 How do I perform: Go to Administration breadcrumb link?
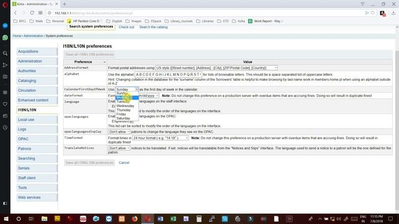click(33, 36)
